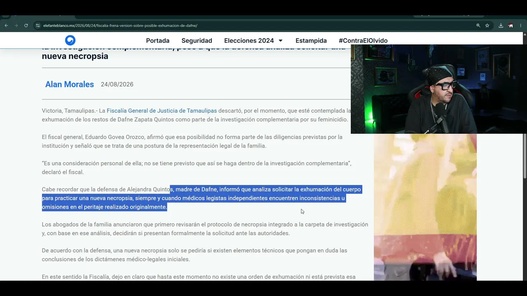Go back using the browser back arrow
Viewport: 527px width, 296px height.
coord(6,25)
